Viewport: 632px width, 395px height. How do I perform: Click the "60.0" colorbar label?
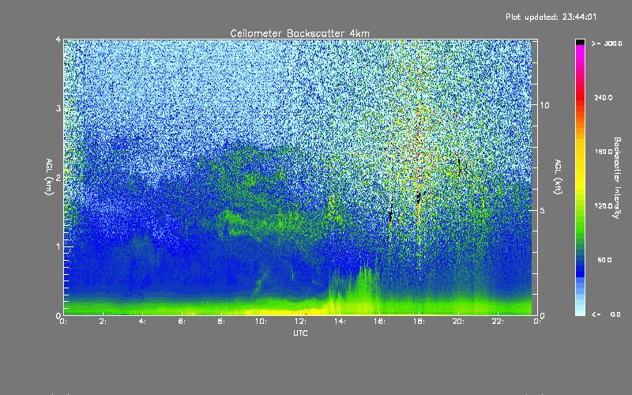[604, 260]
